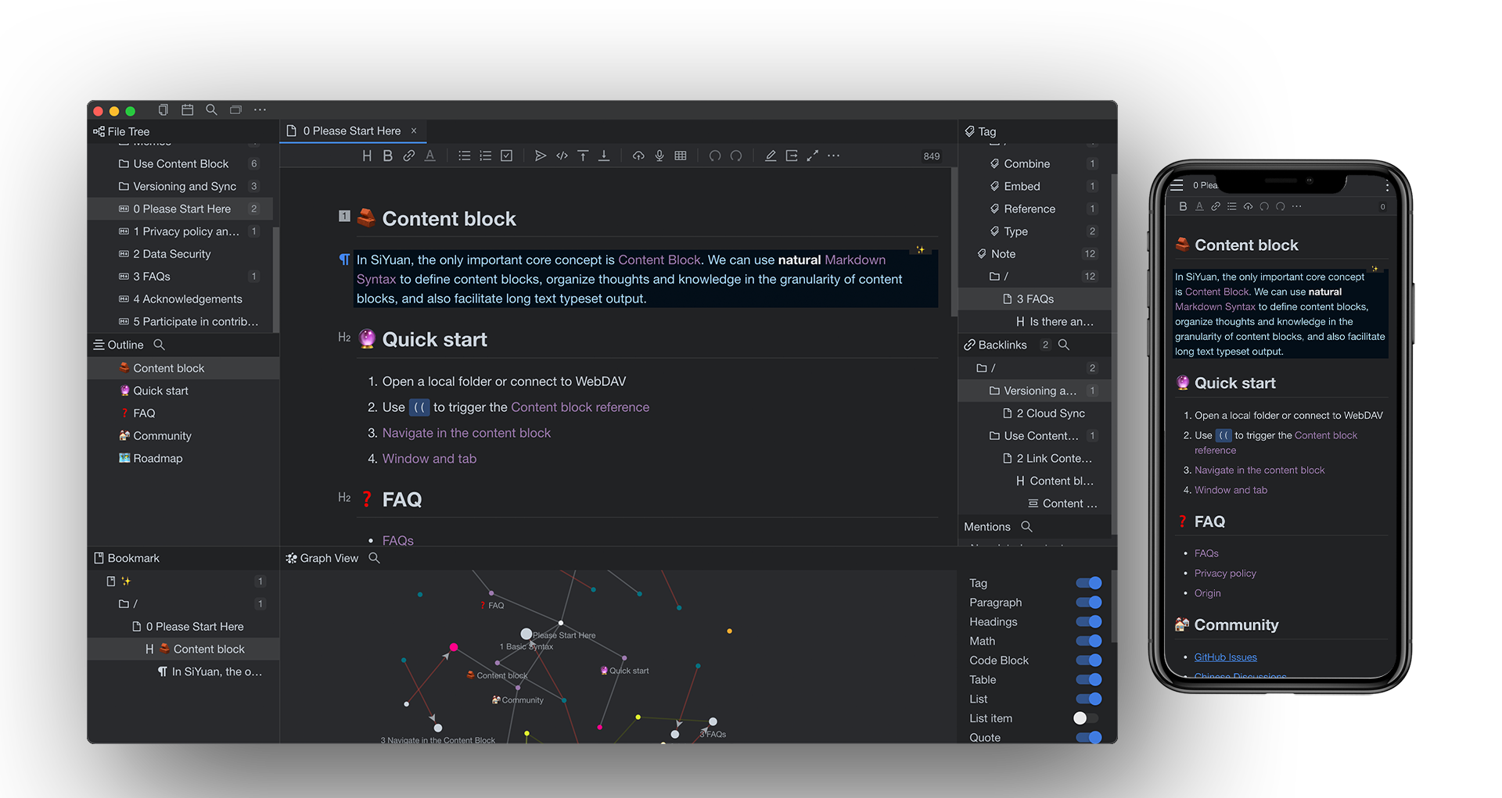Select the 0 Please Start Here editor tab
The image size is (1502, 798).
click(352, 131)
